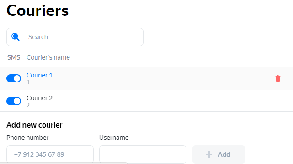This screenshot has height=164, width=293.
Task: Select the Courier 2 name entry
Action: coord(39,98)
